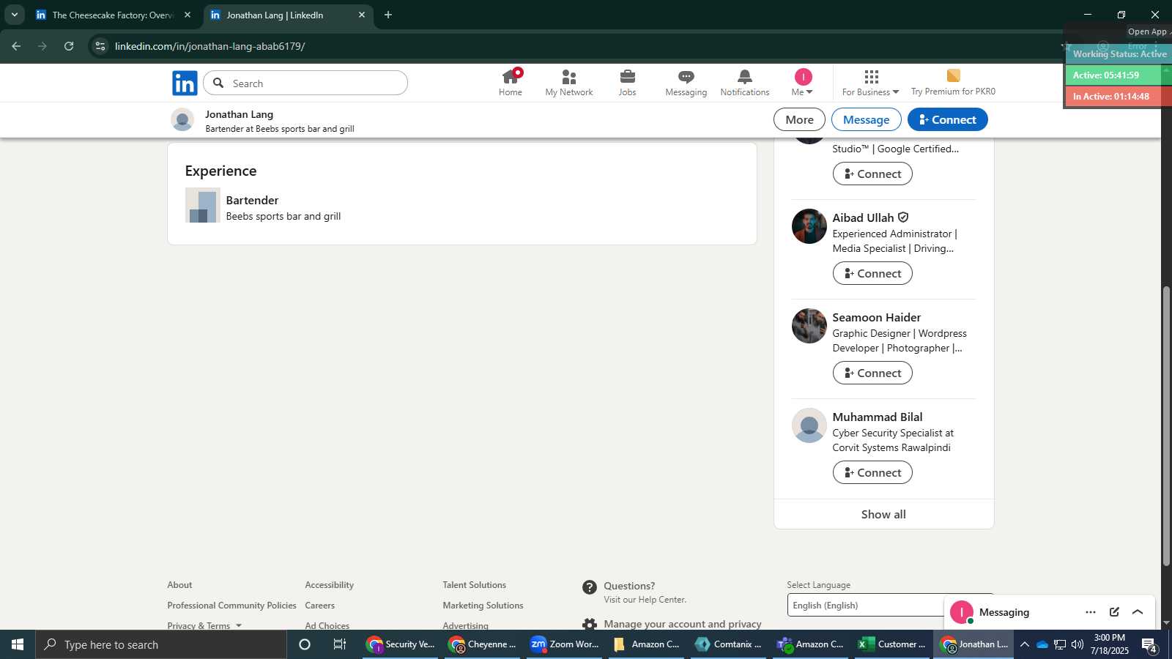This screenshot has width=1172, height=659.
Task: Open LinkedIn home via logo icon
Action: point(185,83)
